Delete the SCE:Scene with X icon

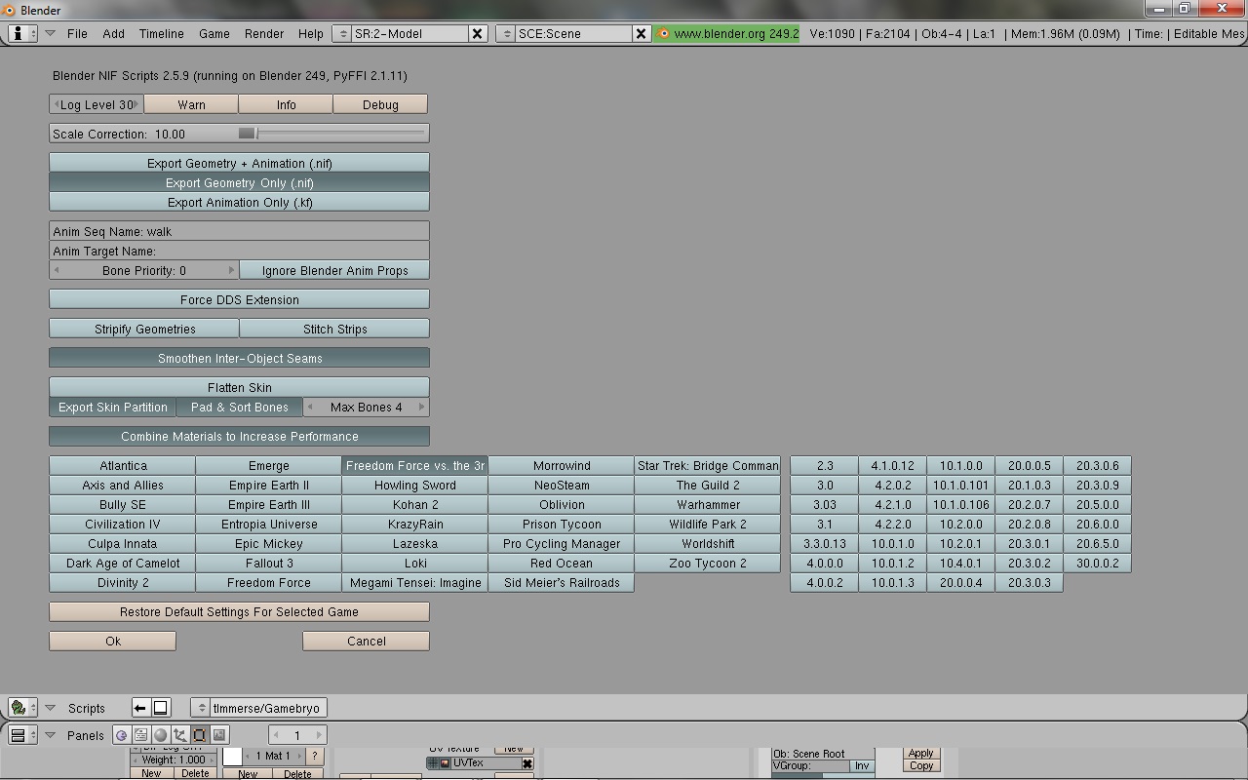click(641, 33)
